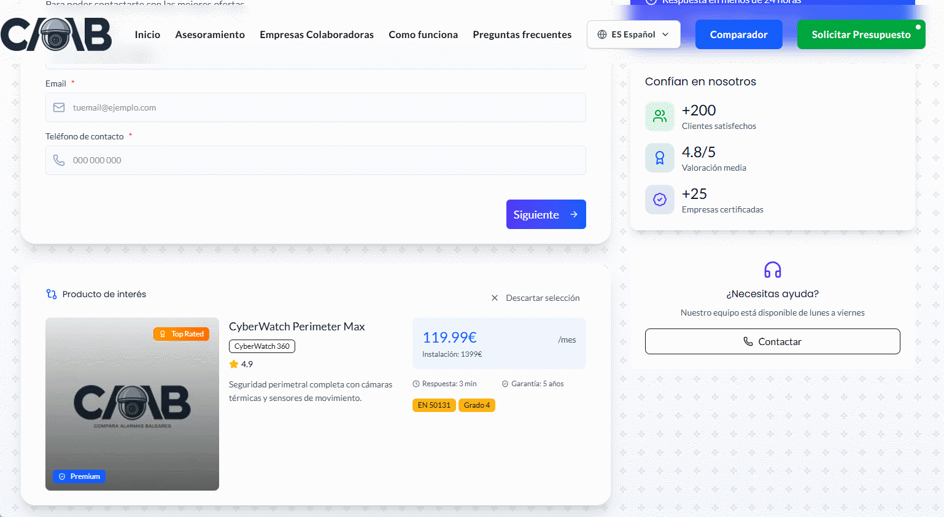Click Solicitar Presupuesto button
This screenshot has height=517, width=944.
click(x=861, y=34)
